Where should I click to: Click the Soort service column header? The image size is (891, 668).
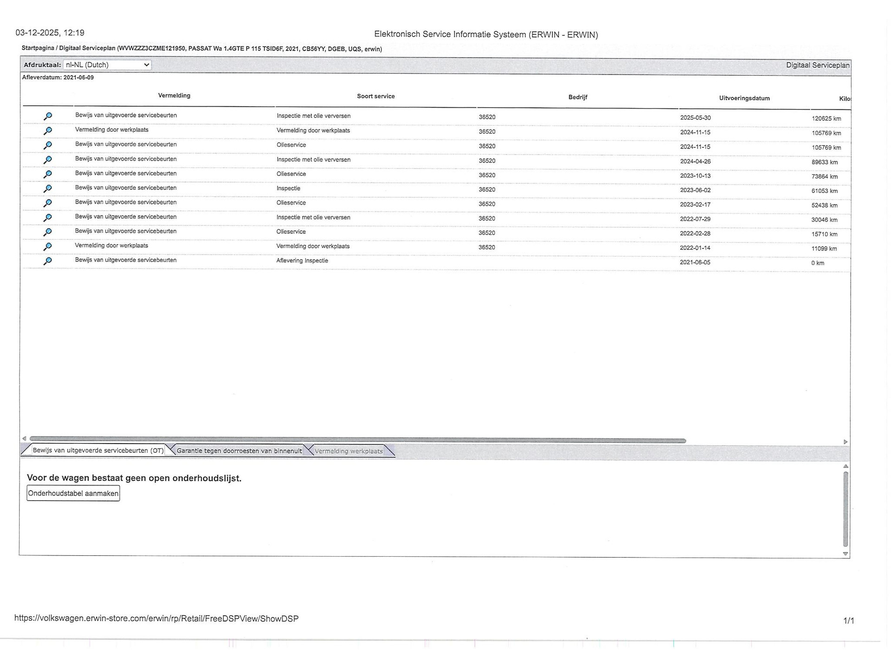375,96
